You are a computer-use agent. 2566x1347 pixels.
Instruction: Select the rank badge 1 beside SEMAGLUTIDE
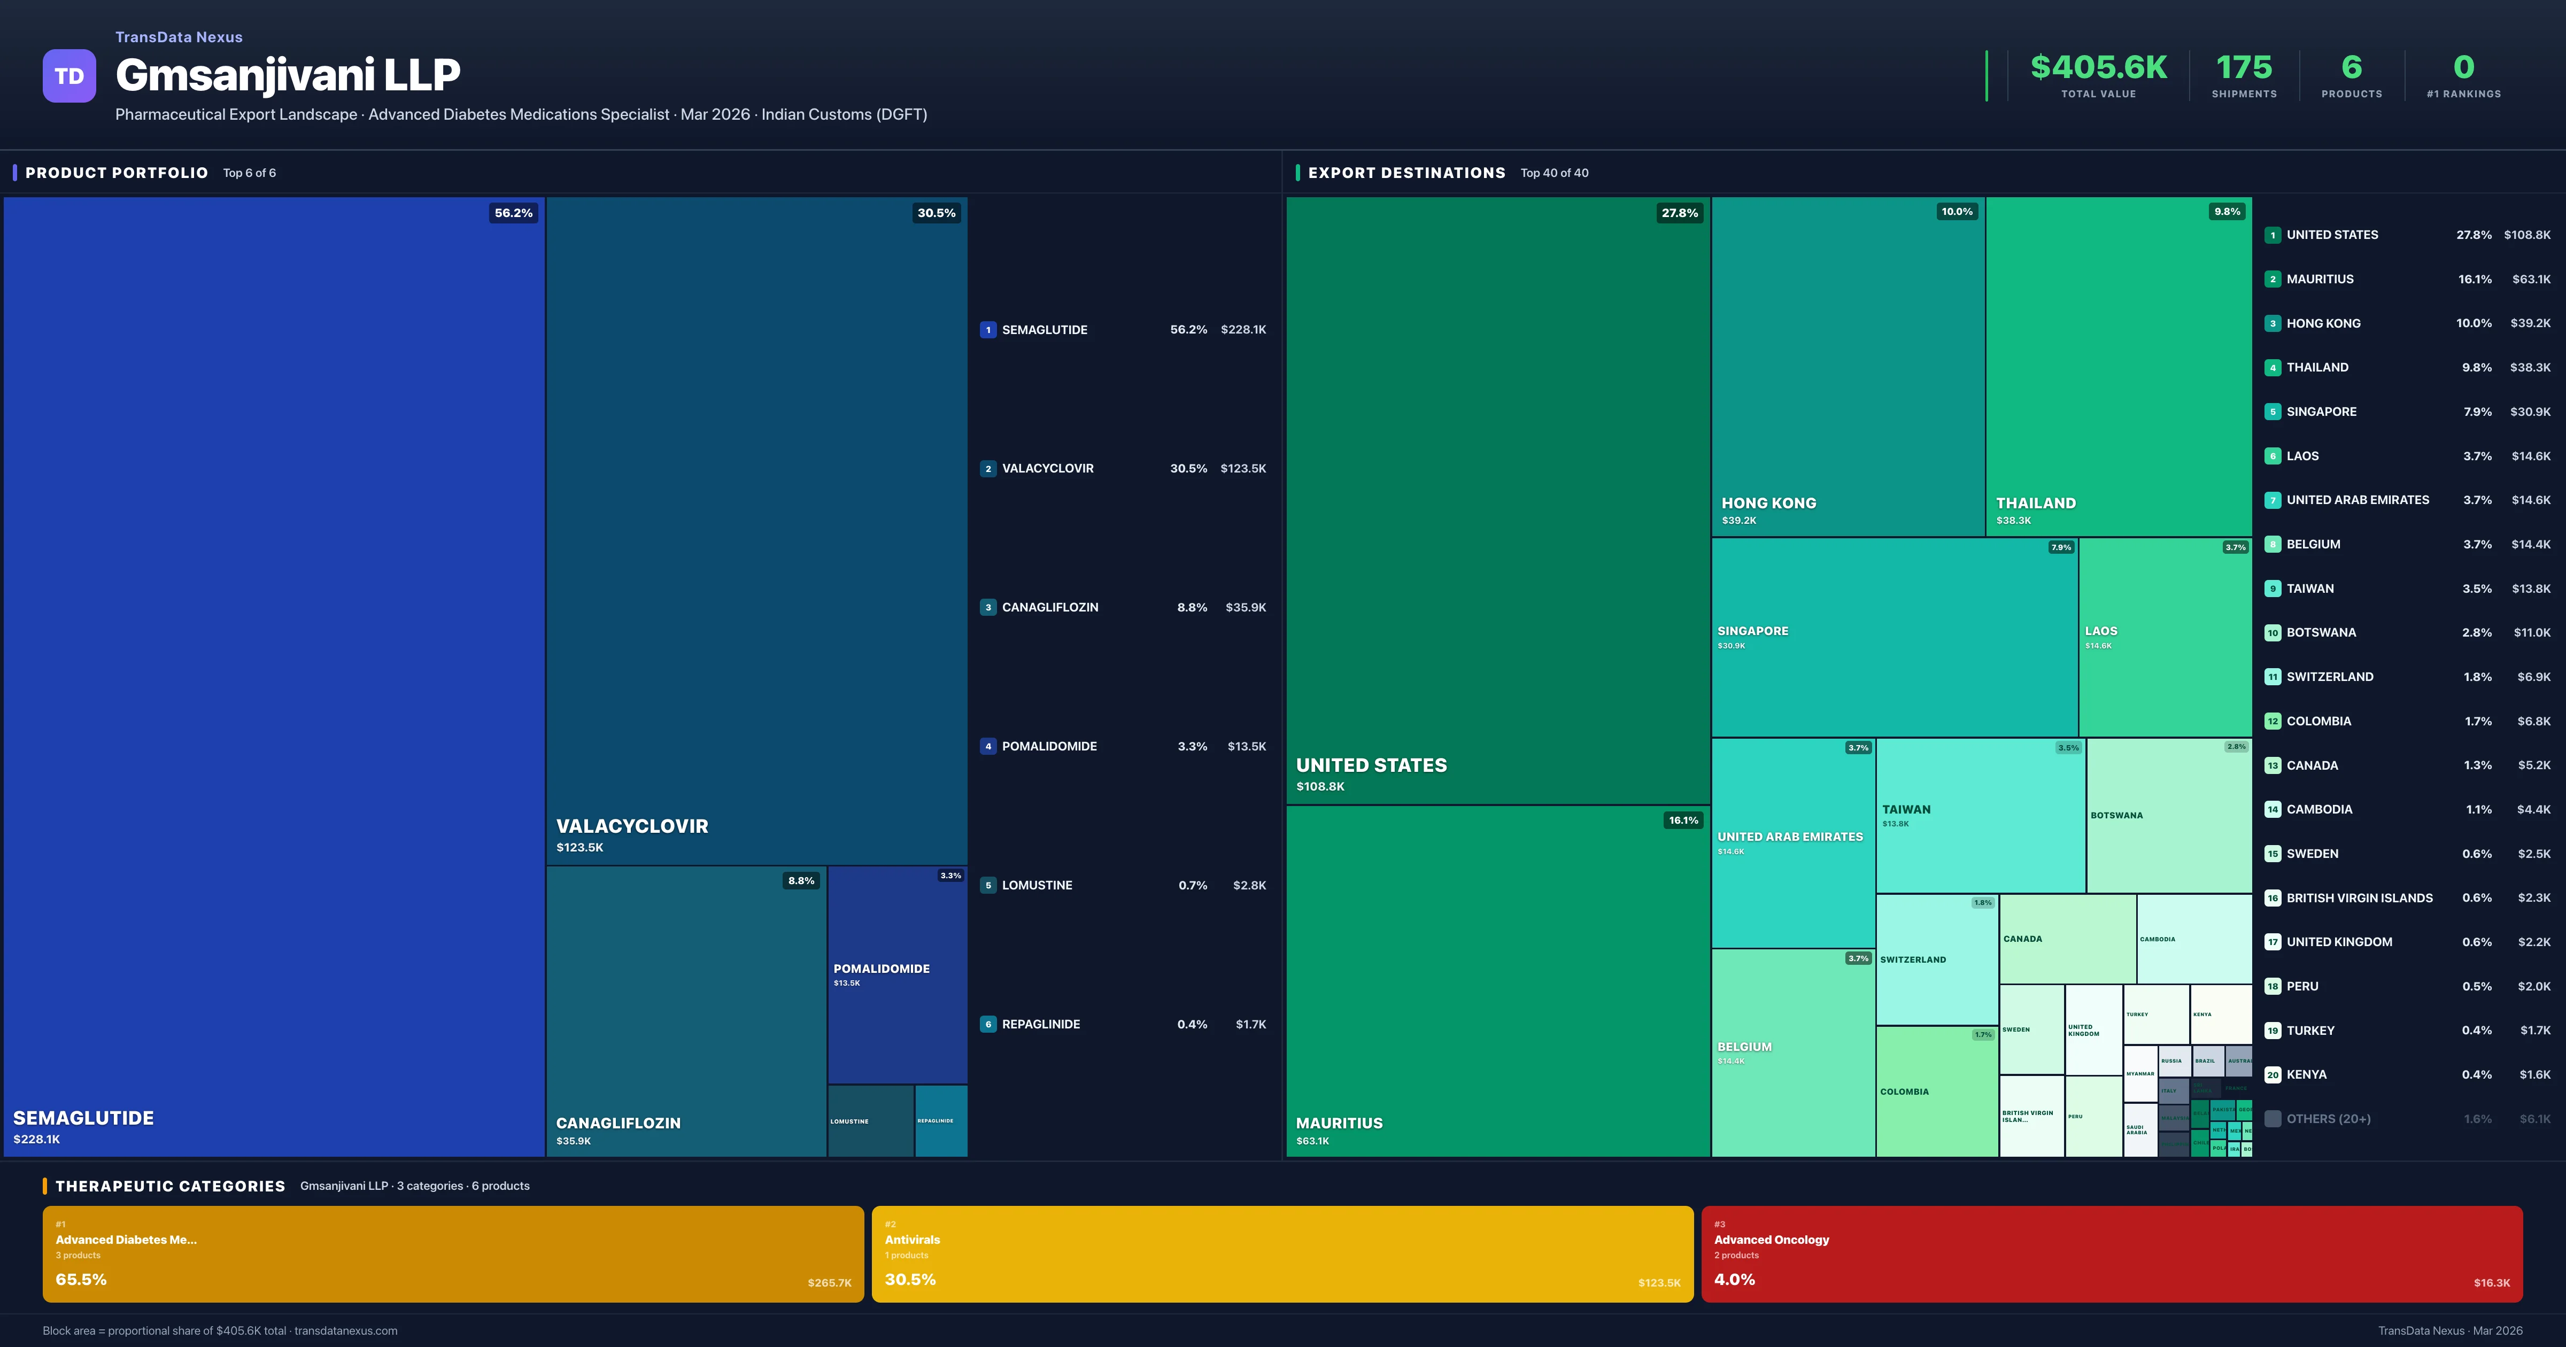(x=988, y=329)
